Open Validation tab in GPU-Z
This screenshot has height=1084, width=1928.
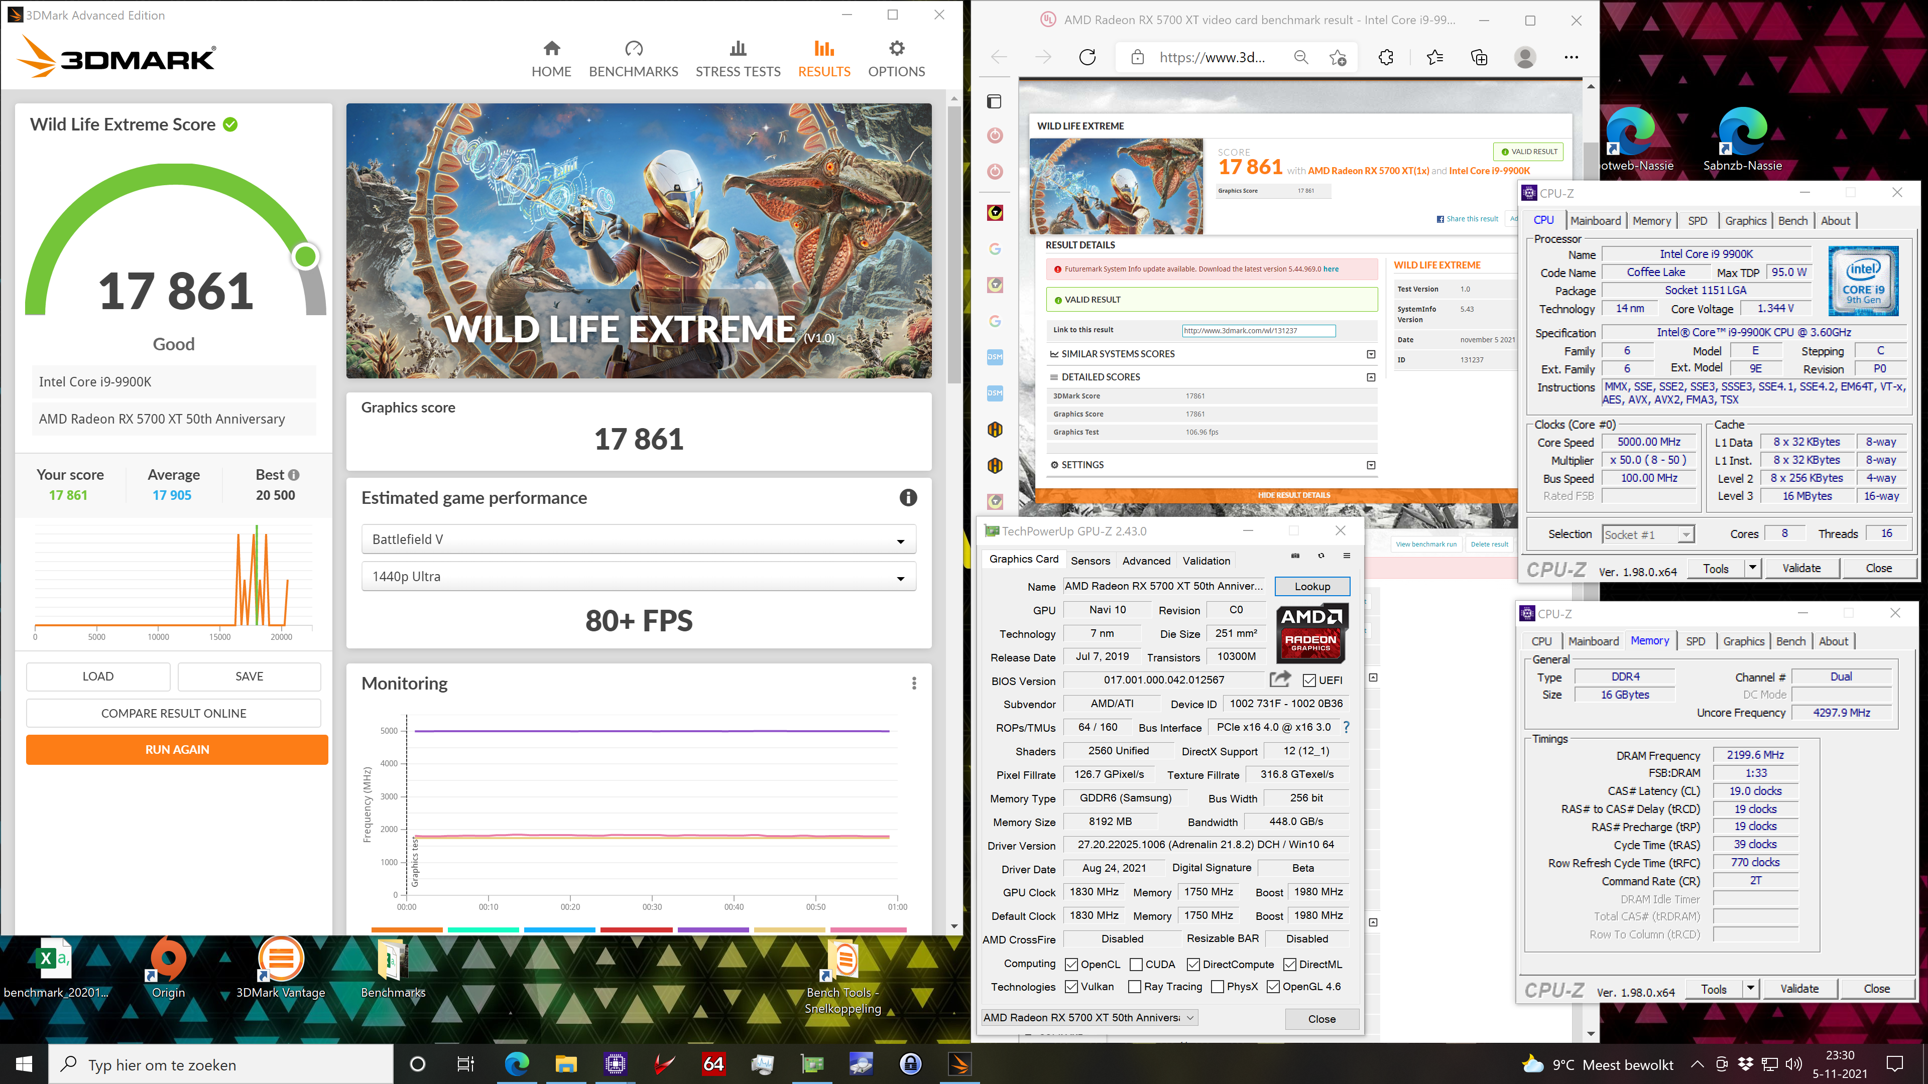[x=1206, y=561]
